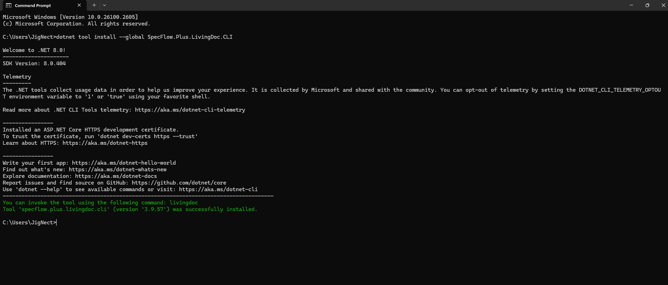The width and height of the screenshot is (668, 285).
Task: Click the https://aka.ms/dotnet-cli-telemetry URL
Action: tap(190, 110)
